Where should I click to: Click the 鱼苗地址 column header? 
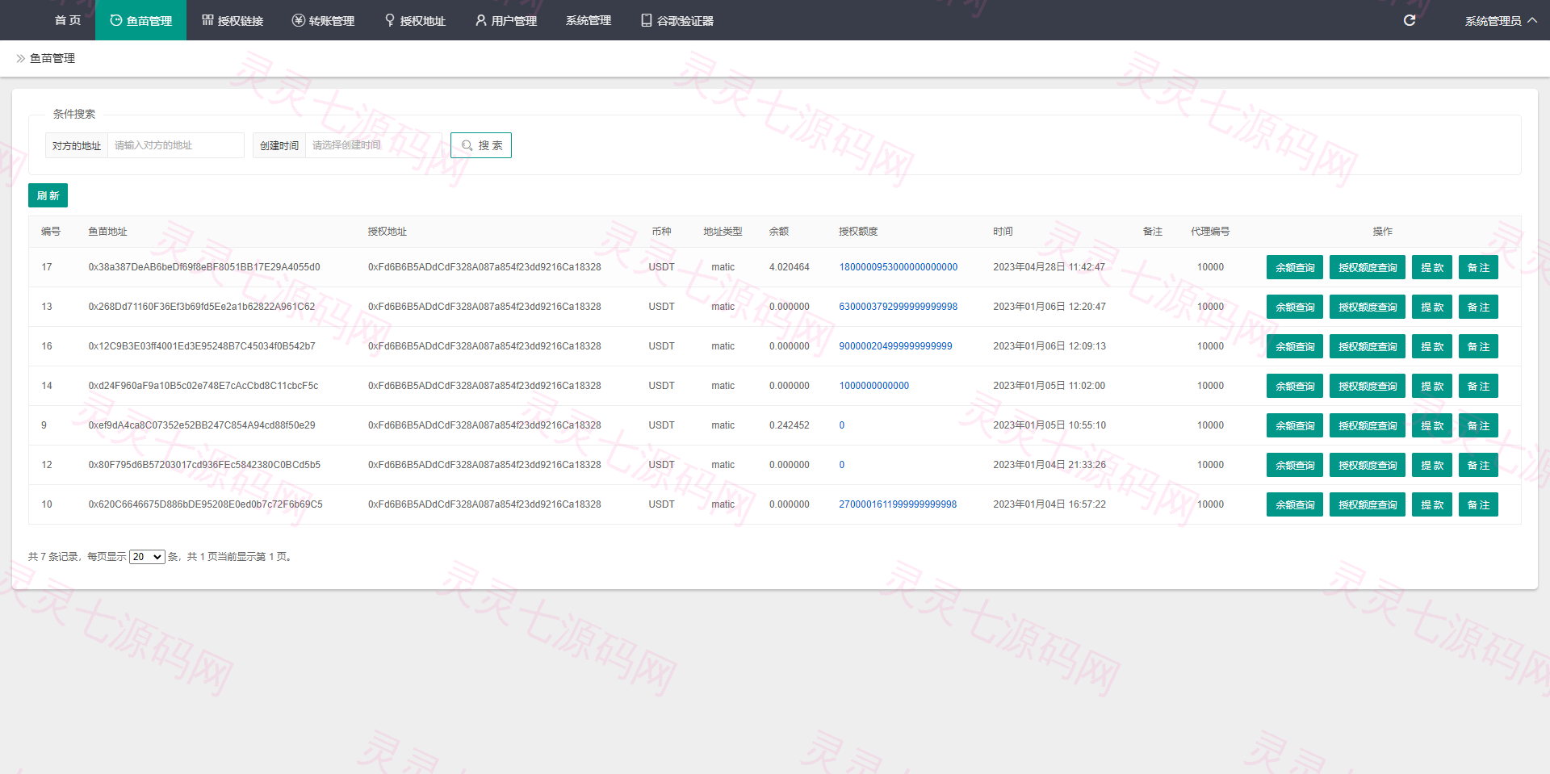[108, 232]
